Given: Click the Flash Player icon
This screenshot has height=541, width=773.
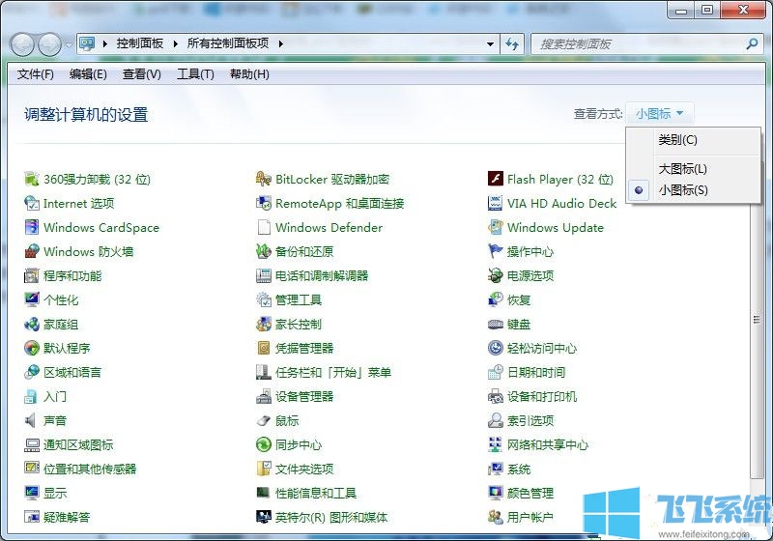Looking at the screenshot, I should tap(496, 179).
